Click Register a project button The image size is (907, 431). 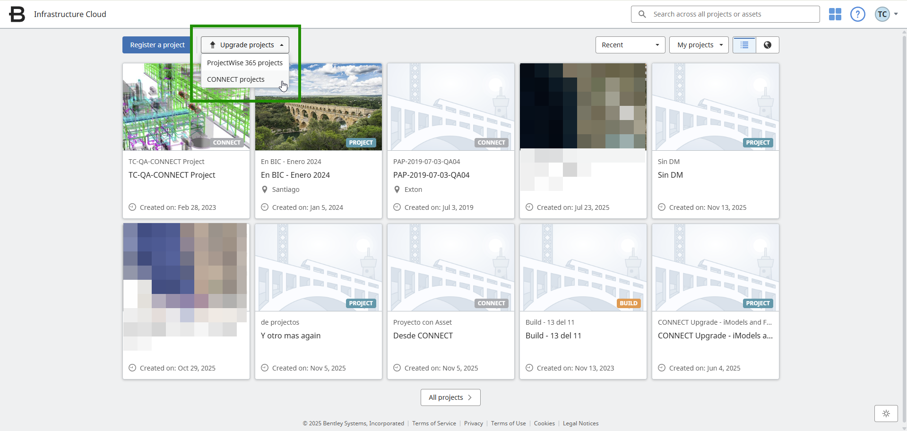click(x=157, y=45)
